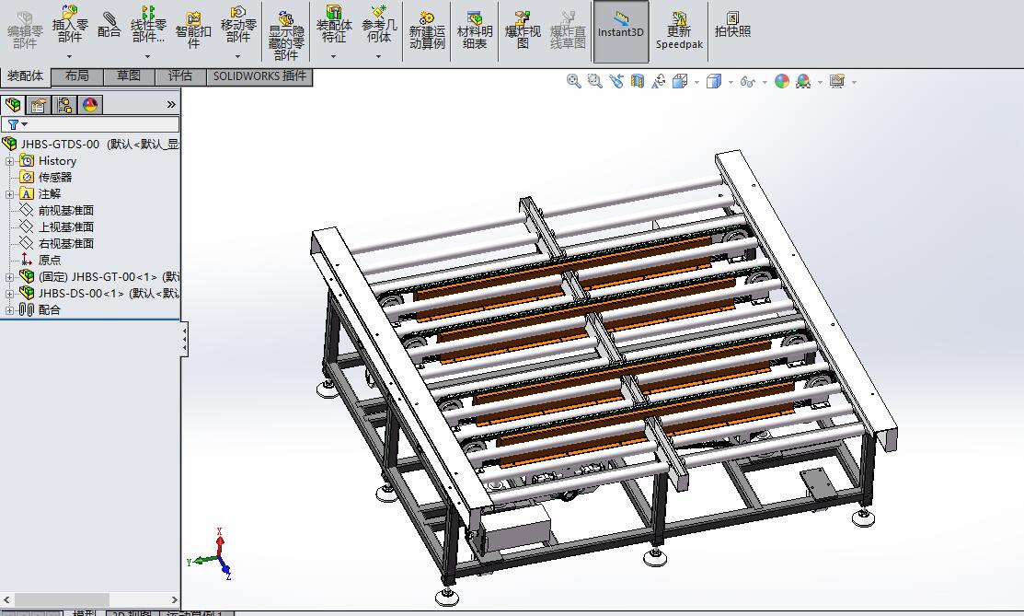Click the Previous View icon
Screen dimensions: 1024x616
(616, 81)
